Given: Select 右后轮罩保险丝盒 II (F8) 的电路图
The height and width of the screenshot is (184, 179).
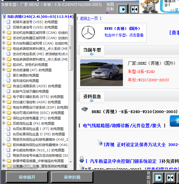Looking at the screenshot, I should click(39, 134).
